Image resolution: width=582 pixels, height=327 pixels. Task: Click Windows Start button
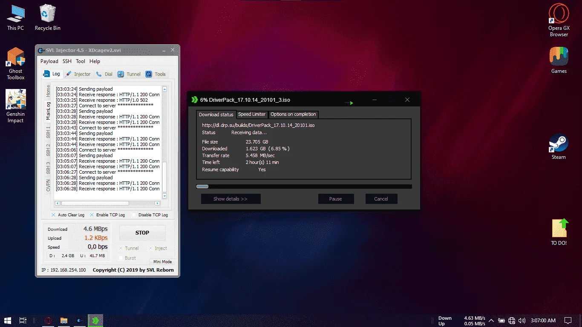point(8,320)
